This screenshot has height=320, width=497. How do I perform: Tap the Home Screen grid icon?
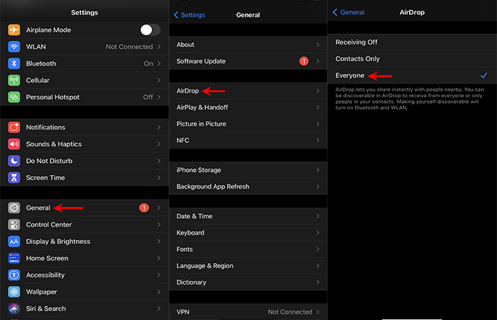point(14,258)
